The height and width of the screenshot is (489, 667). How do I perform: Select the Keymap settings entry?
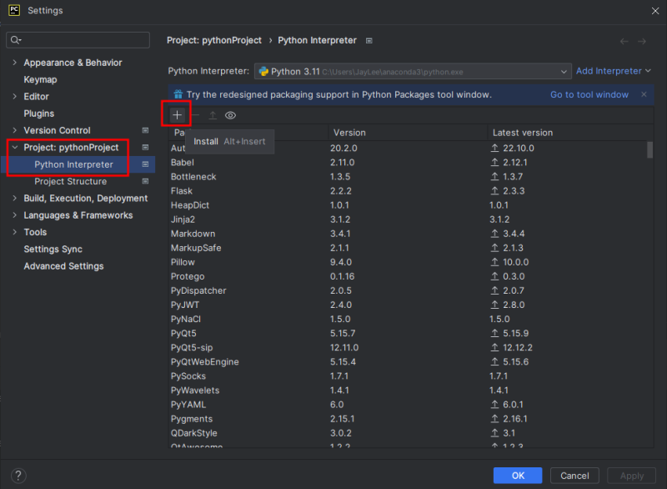click(x=38, y=79)
